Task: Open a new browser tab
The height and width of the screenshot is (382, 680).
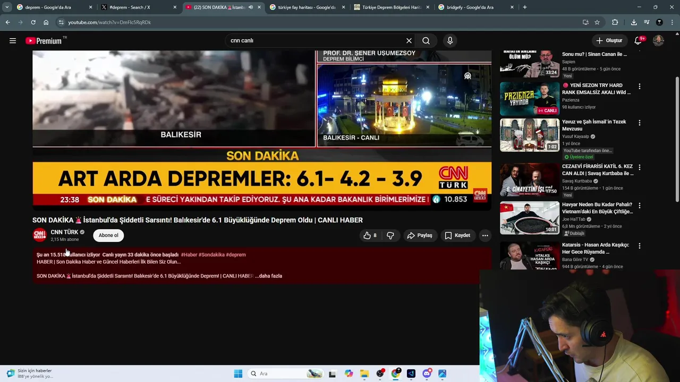Action: tap(524, 7)
